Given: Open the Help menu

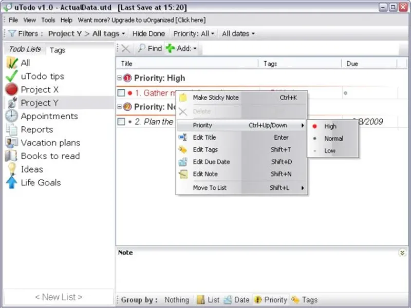Looking at the screenshot, I should [66, 20].
